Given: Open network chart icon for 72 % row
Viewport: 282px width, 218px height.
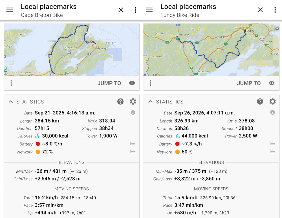Looking at the screenshot, I should point(133,151).
